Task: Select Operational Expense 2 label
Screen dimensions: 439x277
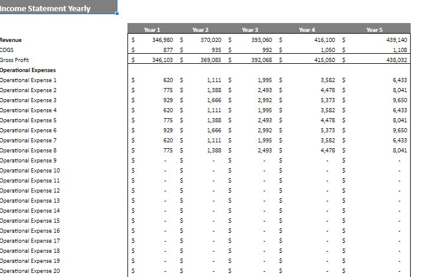Action: pyautogui.click(x=28, y=90)
